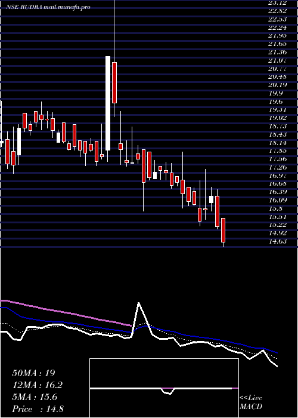Image resolution: width=298 pixels, height=418 pixels.
Task: Click the 14.92 price axis label
Action: 278,233
